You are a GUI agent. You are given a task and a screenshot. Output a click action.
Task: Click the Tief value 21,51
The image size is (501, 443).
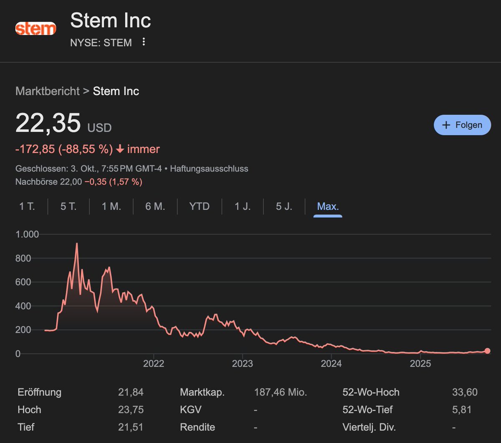tap(131, 427)
